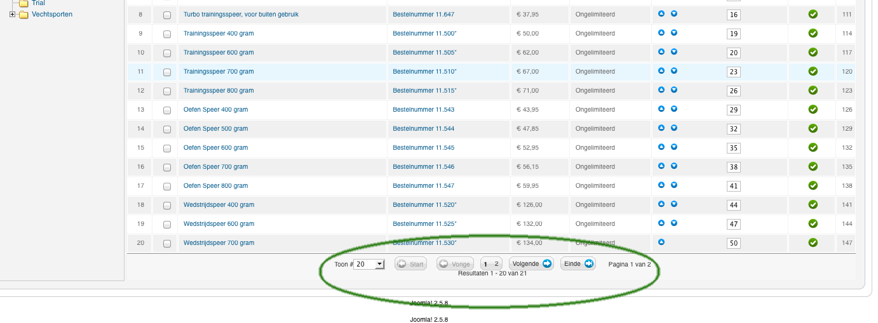Select checkbox for Trainingsspeer 400 gram

pyautogui.click(x=167, y=34)
